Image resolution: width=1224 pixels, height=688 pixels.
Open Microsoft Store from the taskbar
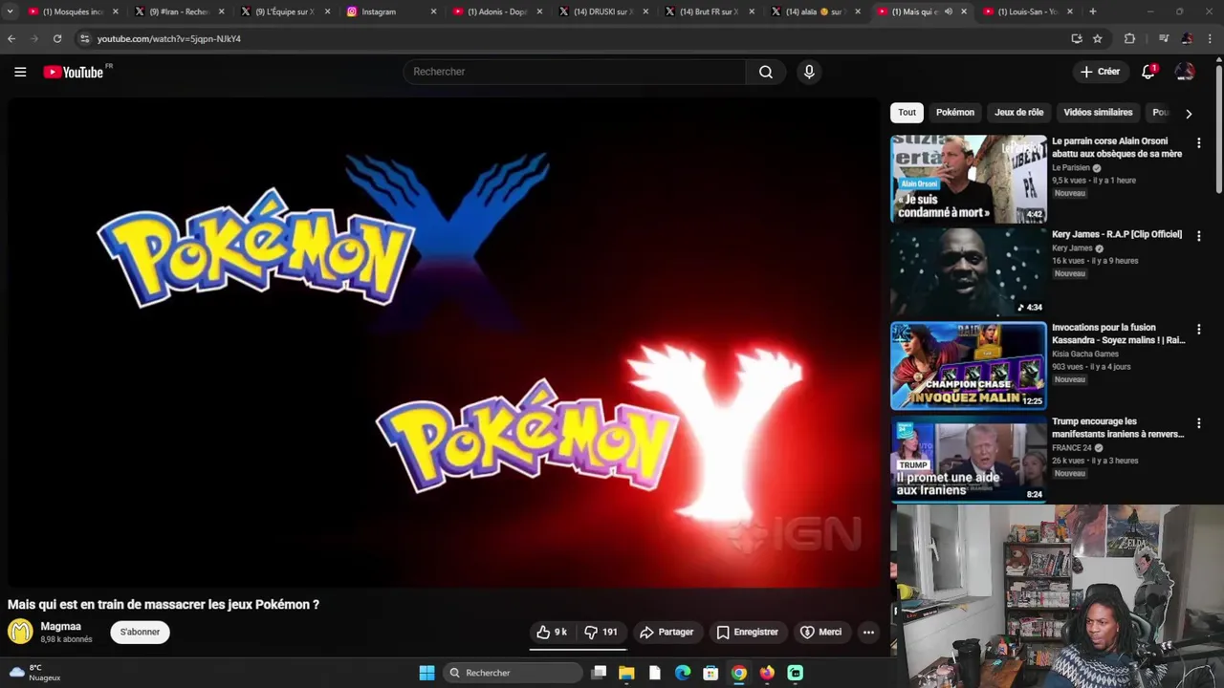[710, 673]
